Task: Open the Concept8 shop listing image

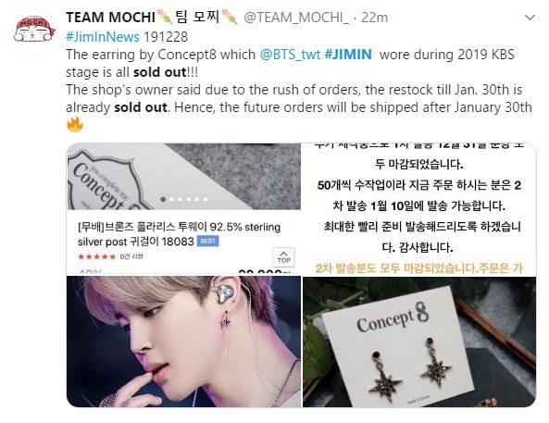Action: 183,208
